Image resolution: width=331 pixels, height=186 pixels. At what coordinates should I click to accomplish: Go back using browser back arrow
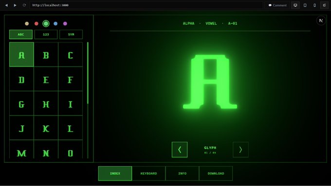coord(6,5)
